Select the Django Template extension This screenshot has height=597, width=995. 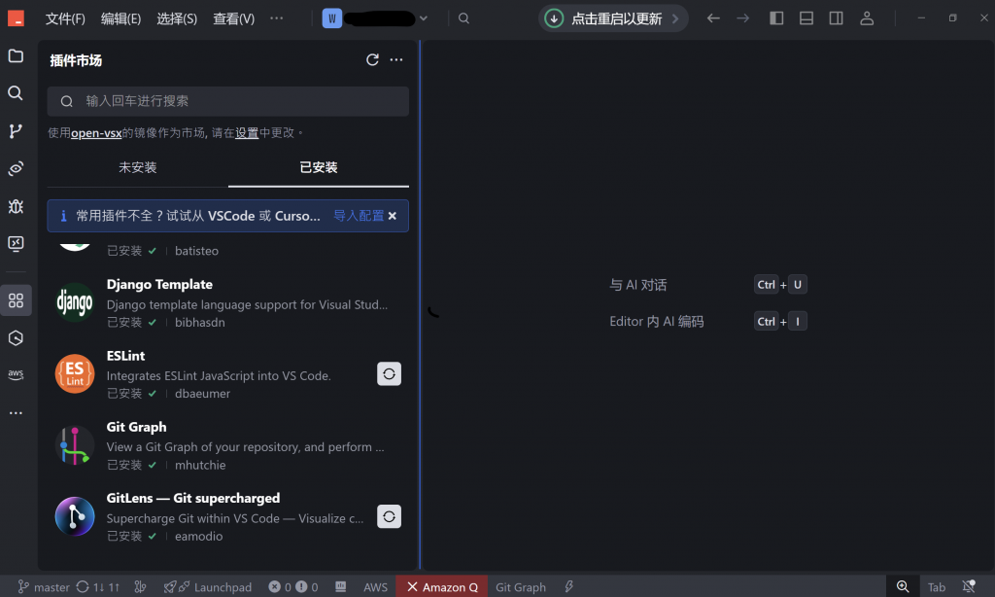coord(227,303)
